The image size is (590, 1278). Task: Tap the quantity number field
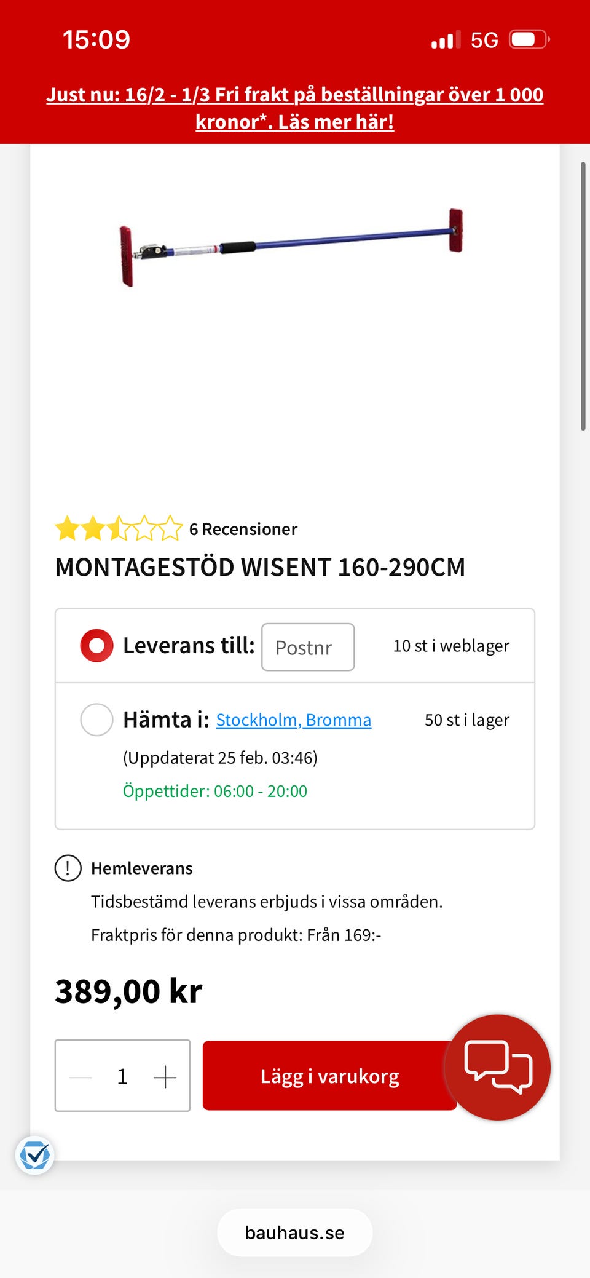(122, 1077)
